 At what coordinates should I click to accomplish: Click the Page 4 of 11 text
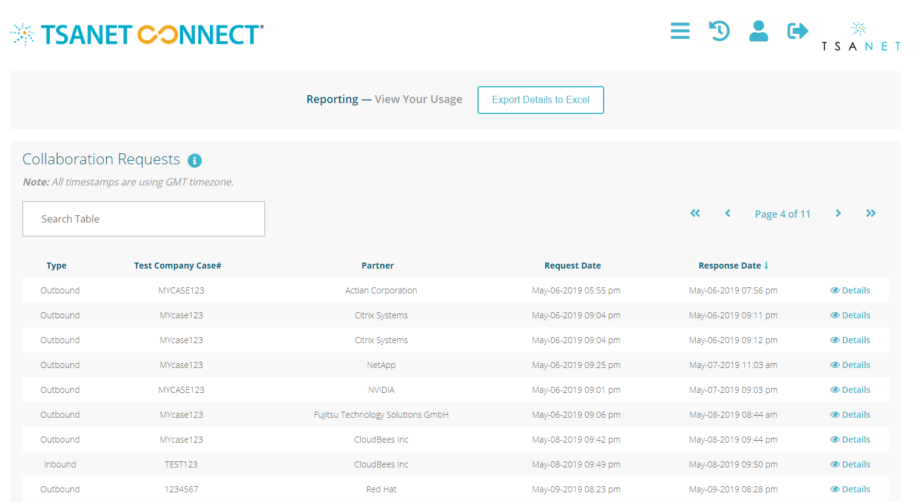(783, 214)
